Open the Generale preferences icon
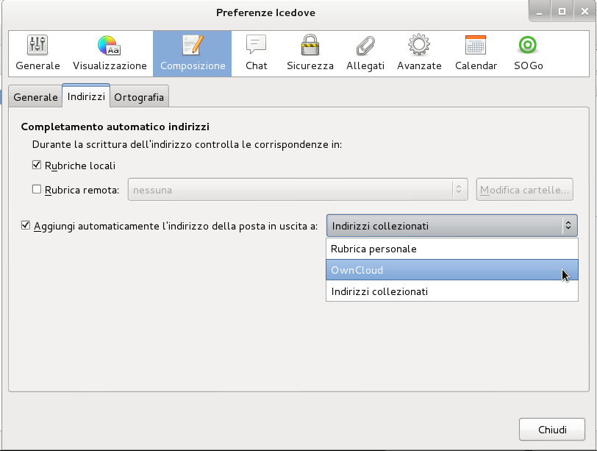The width and height of the screenshot is (597, 451). 37,52
